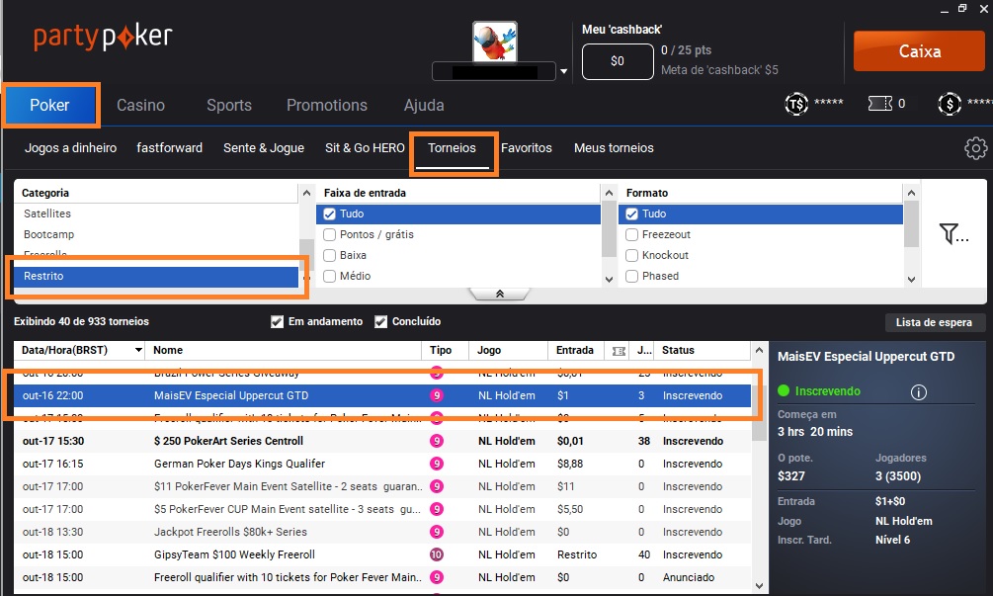Open Lista de espera button
Viewport: 993px width, 596px height.
(x=934, y=322)
